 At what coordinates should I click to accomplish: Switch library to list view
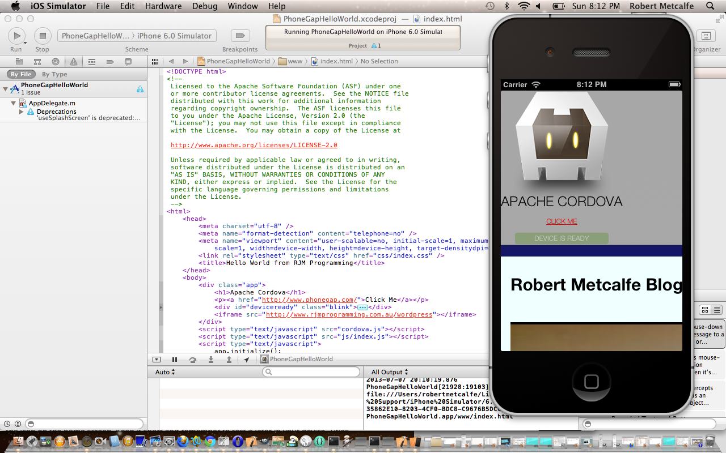click(x=716, y=310)
